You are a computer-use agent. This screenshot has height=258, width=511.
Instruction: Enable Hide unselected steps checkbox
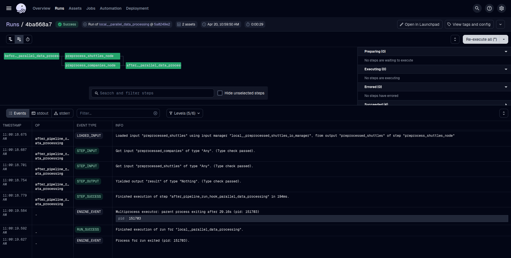click(220, 93)
